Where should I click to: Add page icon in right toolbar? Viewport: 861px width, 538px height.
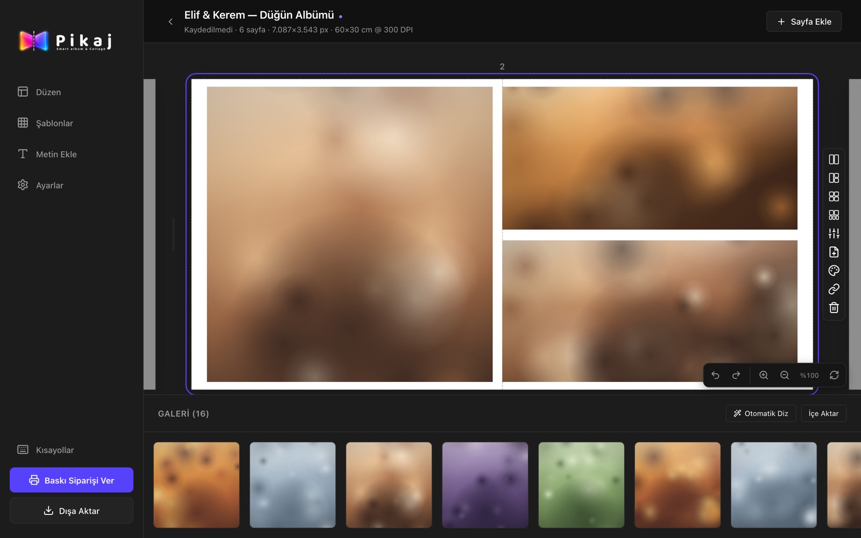(x=834, y=252)
